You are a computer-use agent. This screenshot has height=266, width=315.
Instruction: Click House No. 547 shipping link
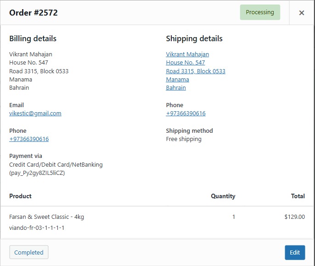tap(186, 63)
